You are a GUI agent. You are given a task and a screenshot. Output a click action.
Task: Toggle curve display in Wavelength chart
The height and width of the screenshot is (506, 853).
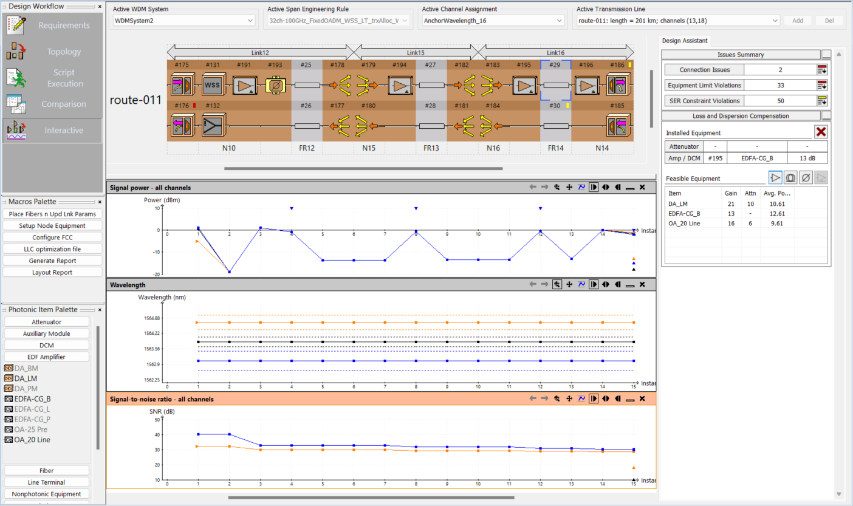click(581, 284)
